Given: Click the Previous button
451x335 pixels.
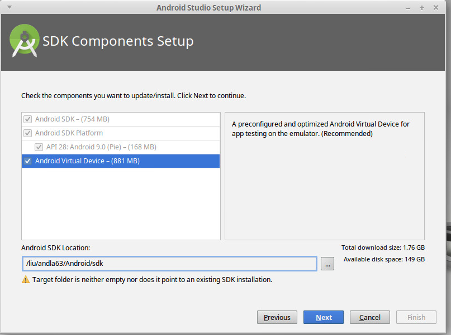Looking at the screenshot, I should coord(277,317).
